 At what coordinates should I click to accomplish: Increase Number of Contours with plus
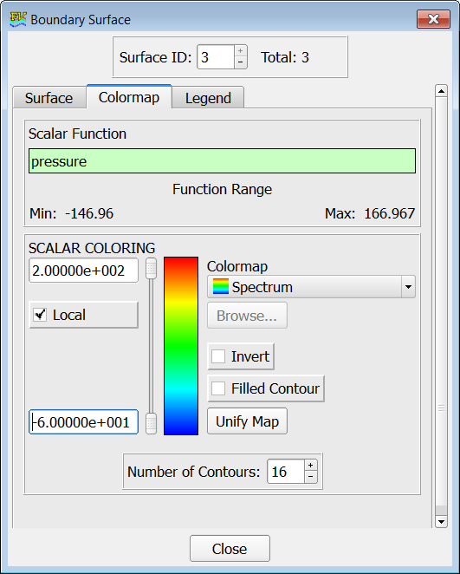(310, 466)
